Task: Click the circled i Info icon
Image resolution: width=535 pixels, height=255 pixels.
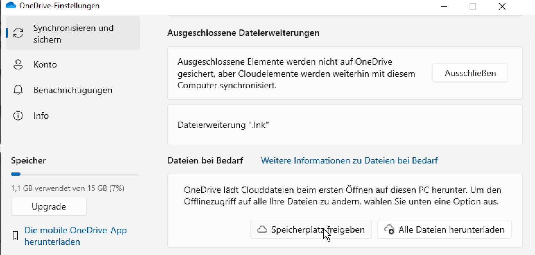Action: 18,116
